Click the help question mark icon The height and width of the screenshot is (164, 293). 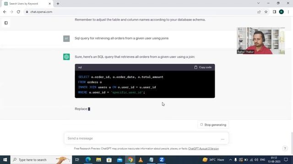coord(285,149)
